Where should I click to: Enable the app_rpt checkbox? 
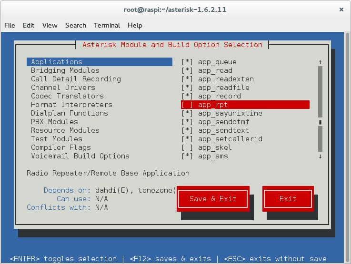coord(187,105)
